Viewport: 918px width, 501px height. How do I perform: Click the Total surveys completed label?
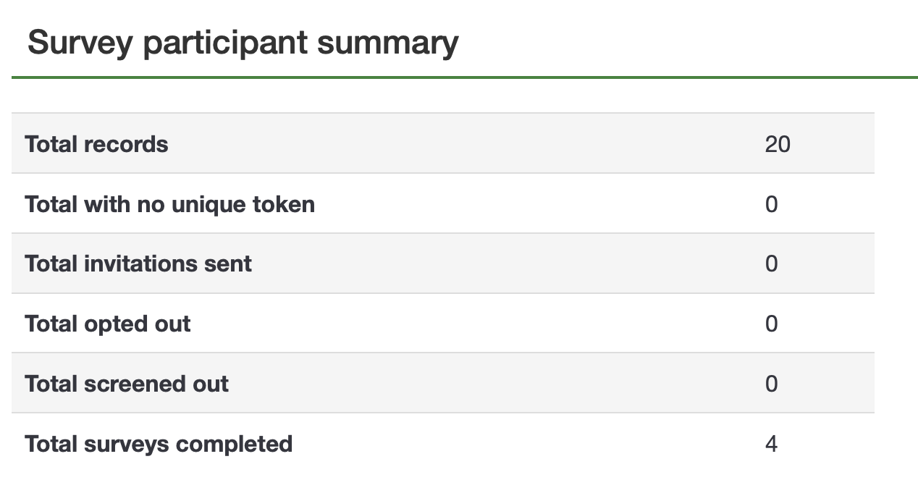pyautogui.click(x=159, y=444)
